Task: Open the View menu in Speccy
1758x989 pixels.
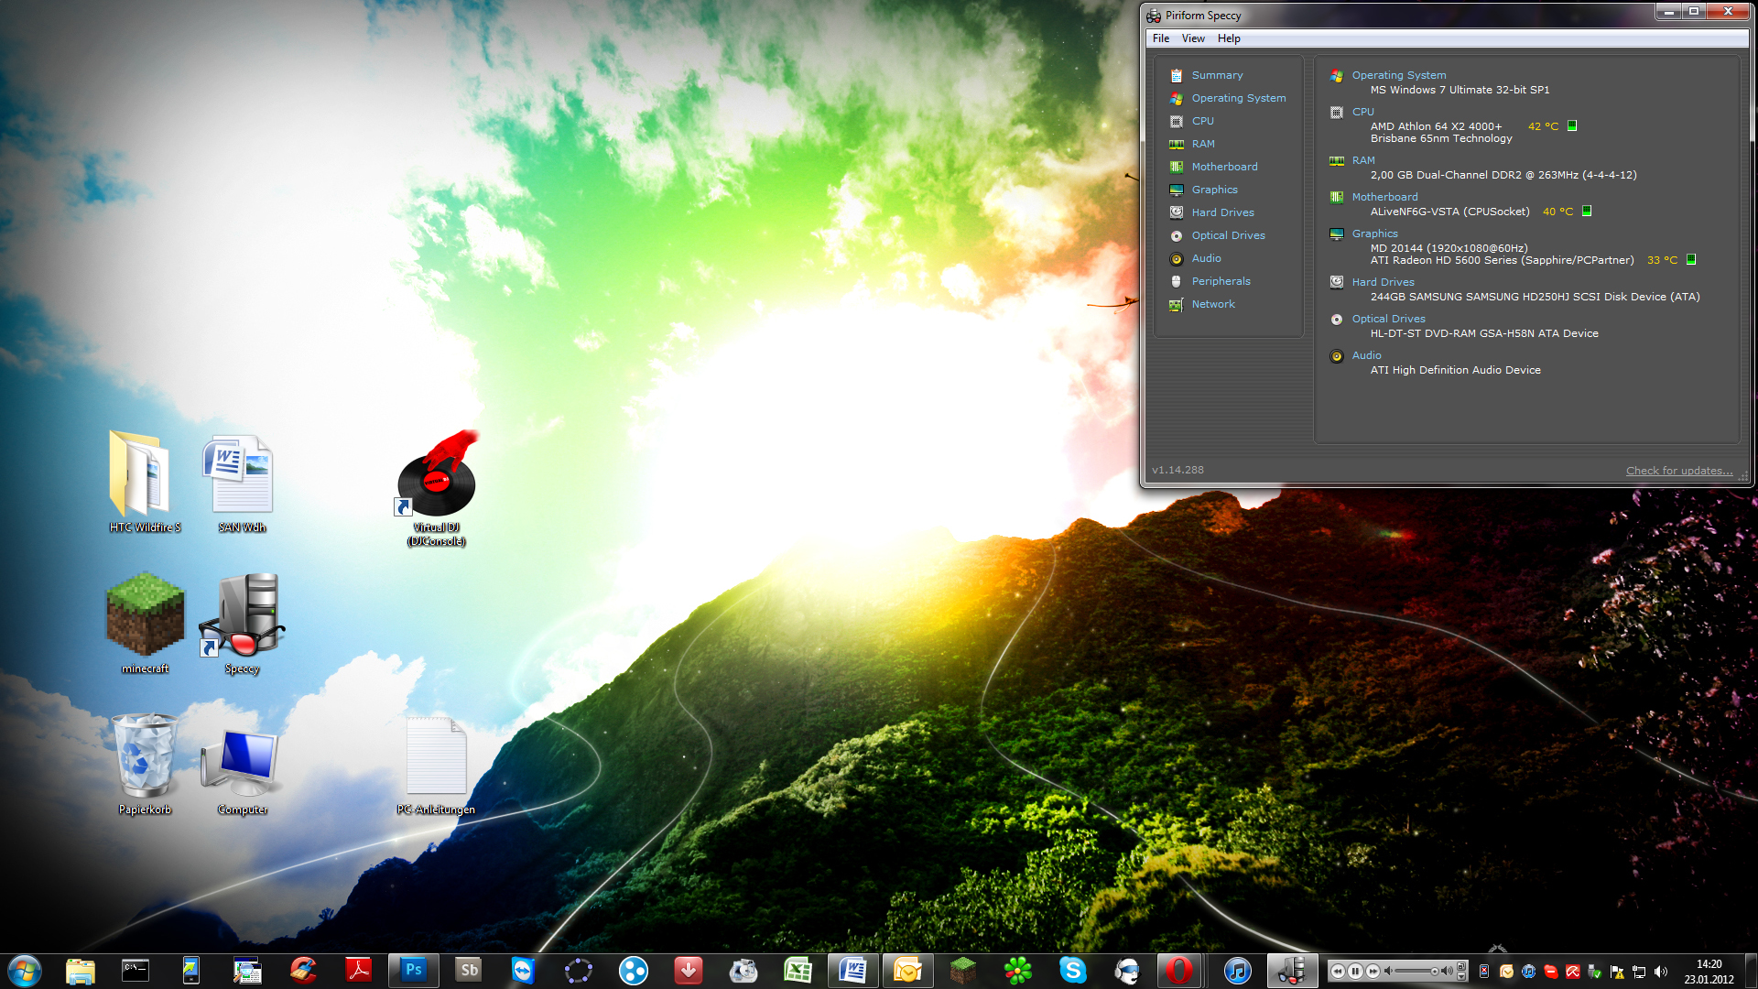Action: coord(1193,38)
